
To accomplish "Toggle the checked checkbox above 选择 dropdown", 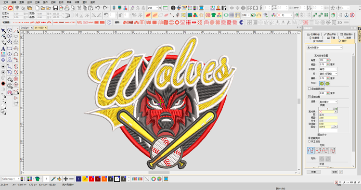I will pos(309,97).
